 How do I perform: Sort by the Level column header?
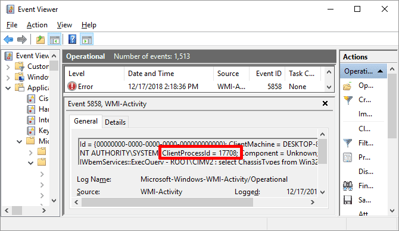point(95,74)
